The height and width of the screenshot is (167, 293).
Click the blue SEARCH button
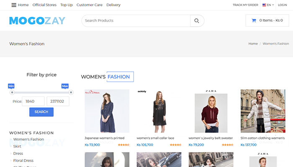[x=41, y=112]
